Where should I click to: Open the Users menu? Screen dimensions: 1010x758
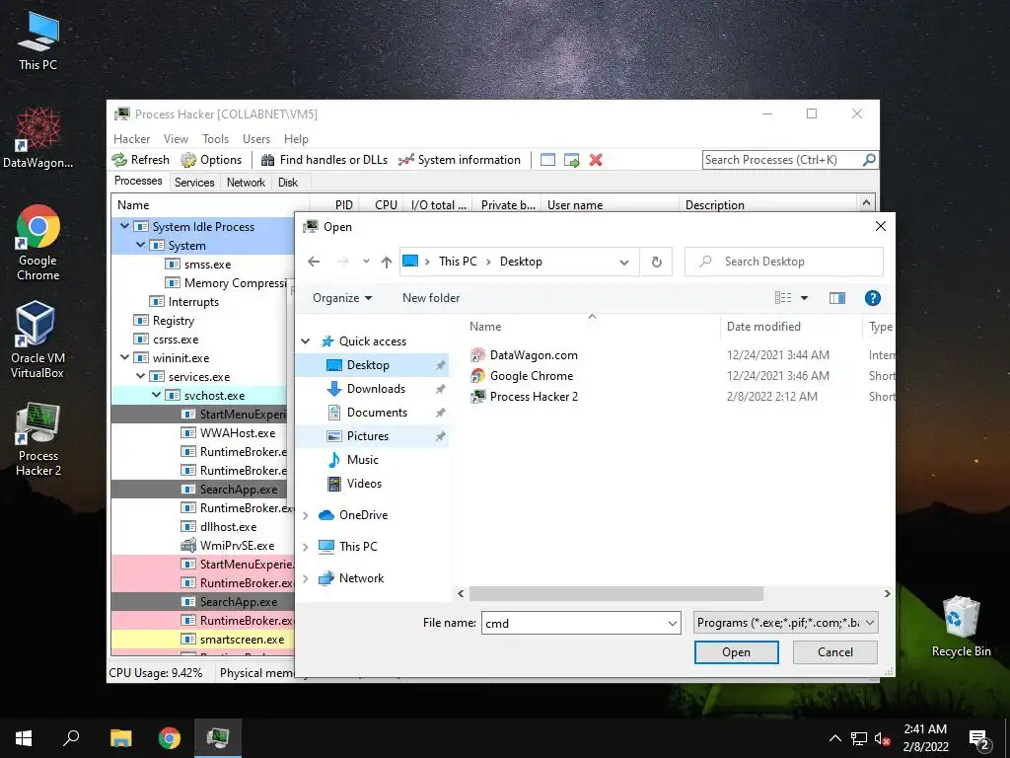tap(256, 138)
